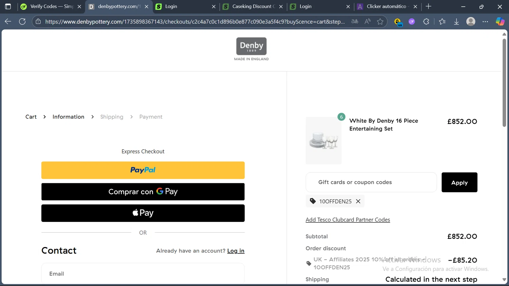Image resolution: width=509 pixels, height=286 pixels.
Task: Apply the coupon code
Action: click(459, 182)
